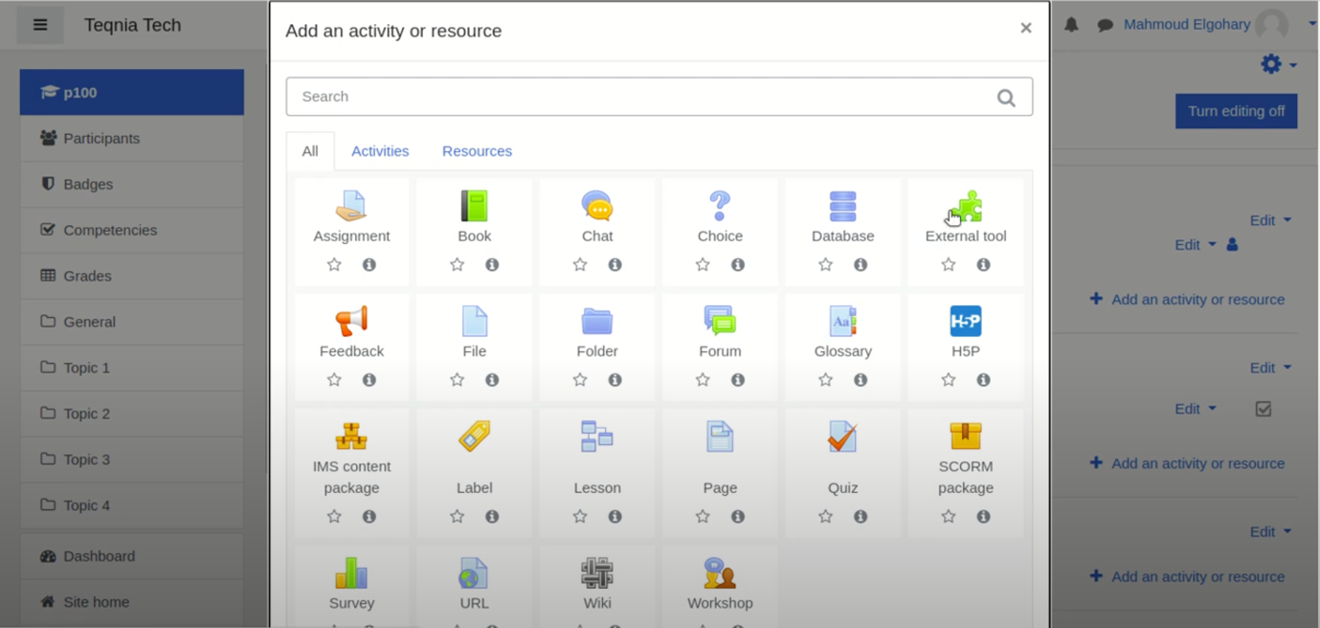Choose the Quiz checkmark icon

tap(842, 437)
